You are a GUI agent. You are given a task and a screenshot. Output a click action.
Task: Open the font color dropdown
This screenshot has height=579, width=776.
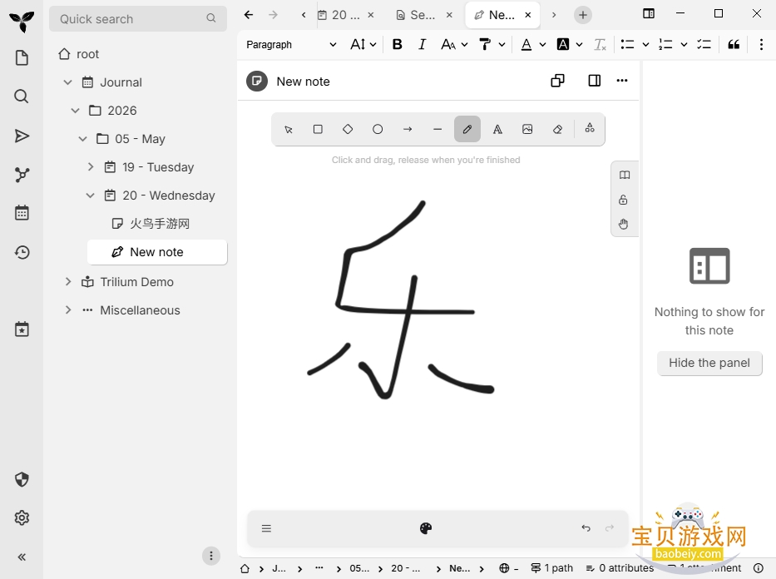click(542, 45)
